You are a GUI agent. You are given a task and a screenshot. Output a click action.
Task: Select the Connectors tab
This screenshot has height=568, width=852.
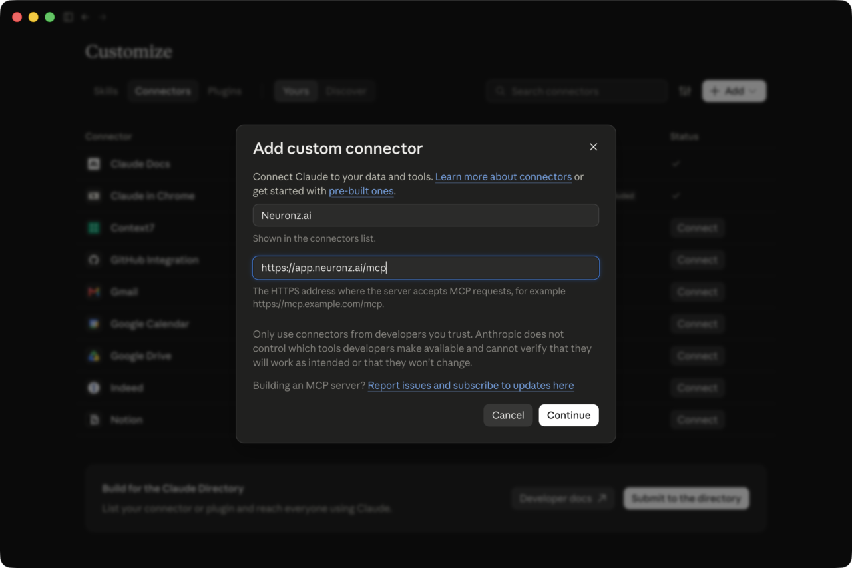coord(163,91)
